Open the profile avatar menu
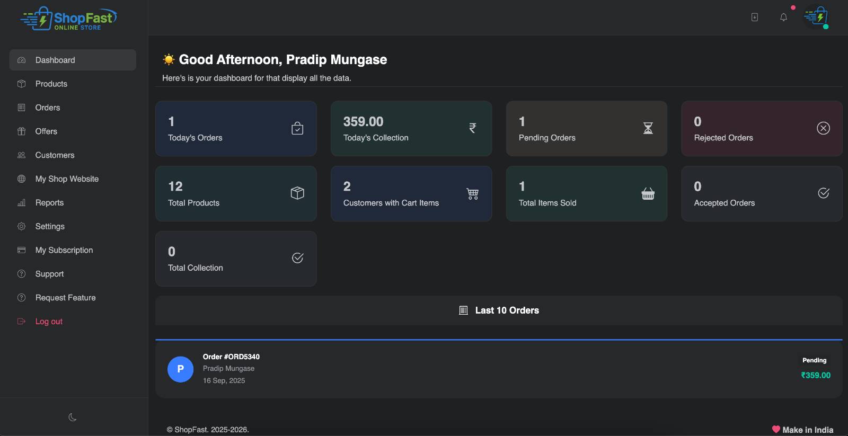The height and width of the screenshot is (436, 848). click(816, 17)
